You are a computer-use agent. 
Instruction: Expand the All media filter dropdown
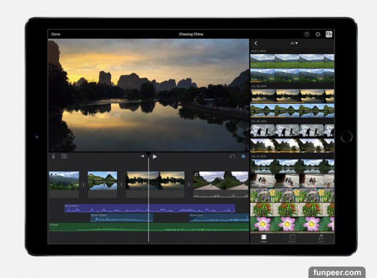pyautogui.click(x=294, y=43)
